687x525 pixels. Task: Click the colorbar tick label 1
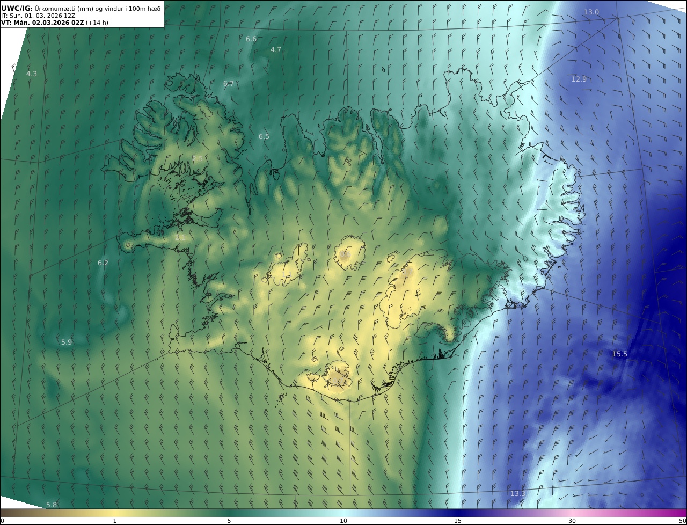tap(115, 521)
